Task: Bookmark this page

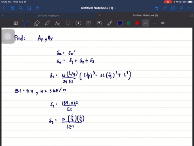Action: [29, 8]
